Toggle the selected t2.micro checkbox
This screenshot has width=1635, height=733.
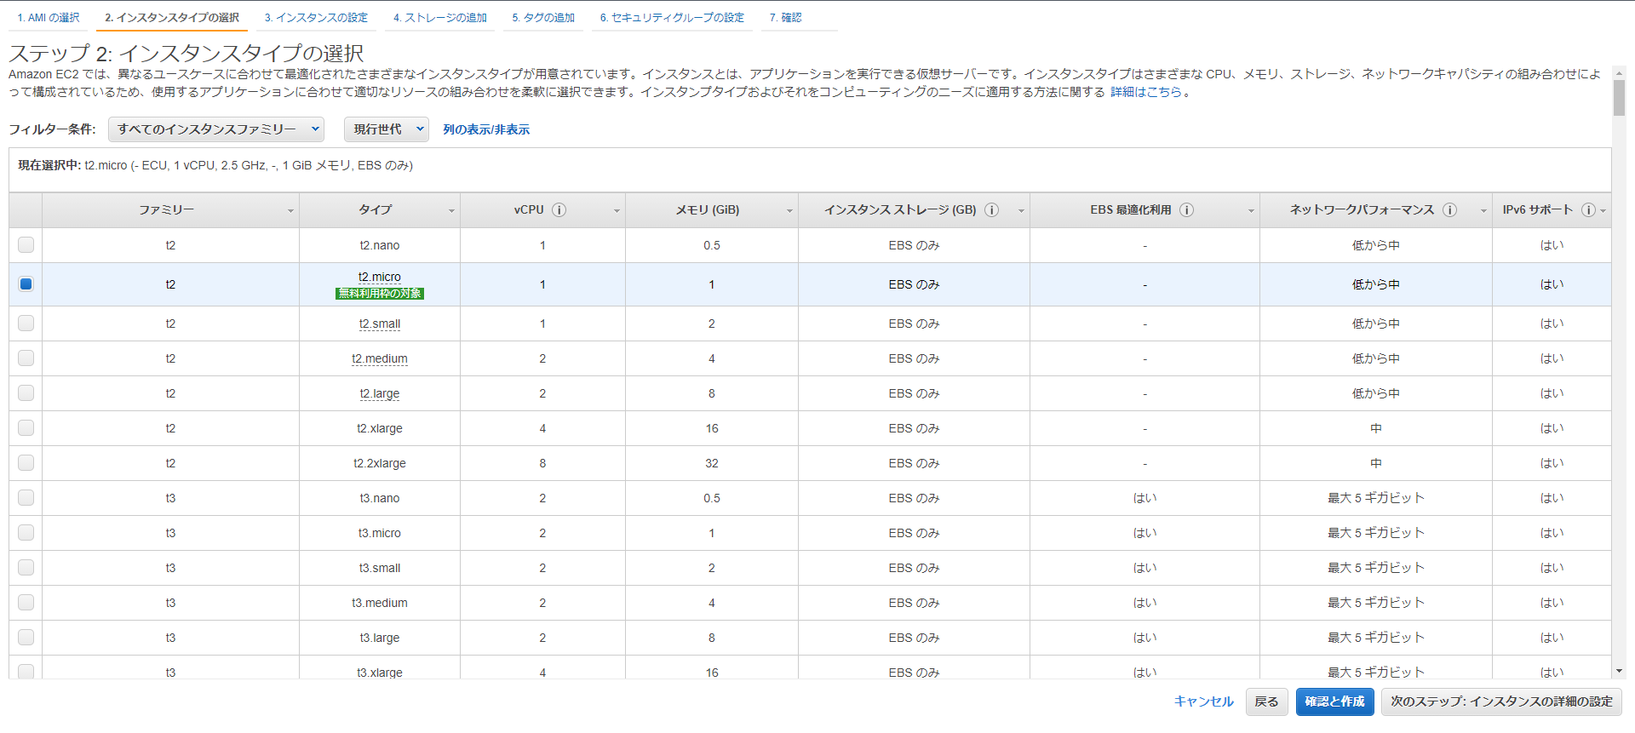point(26,284)
